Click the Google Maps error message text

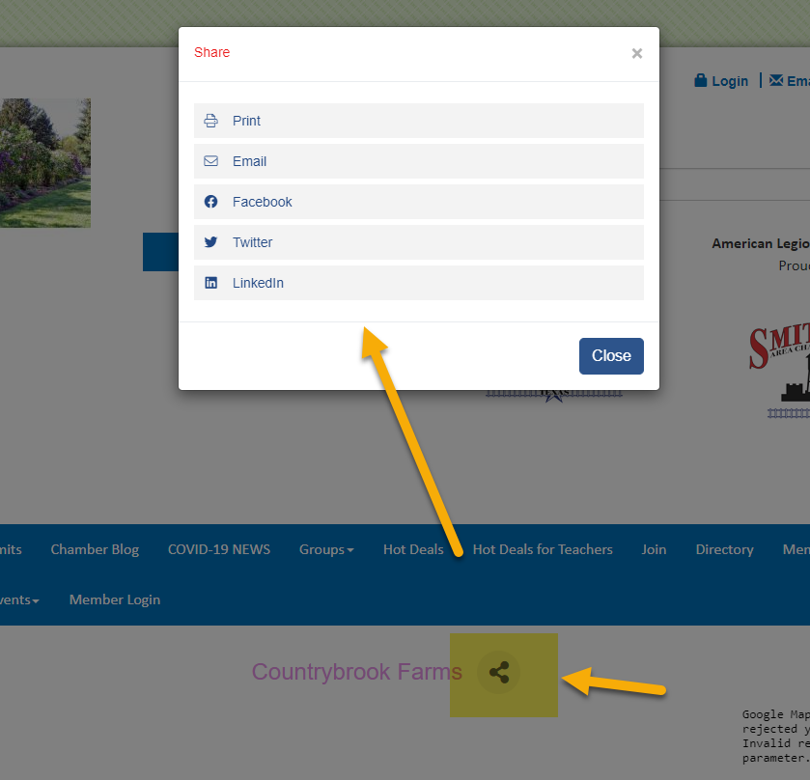point(776,737)
